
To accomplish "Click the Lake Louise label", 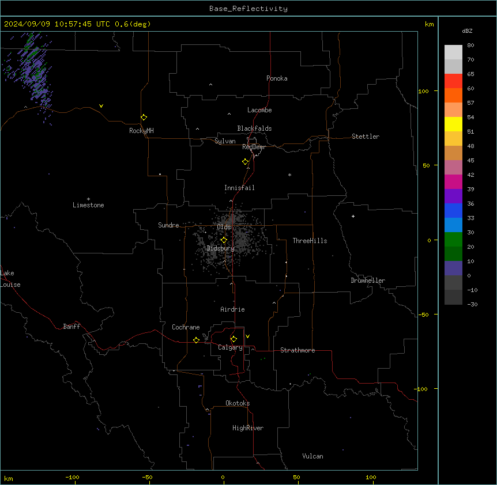I will 10,279.
